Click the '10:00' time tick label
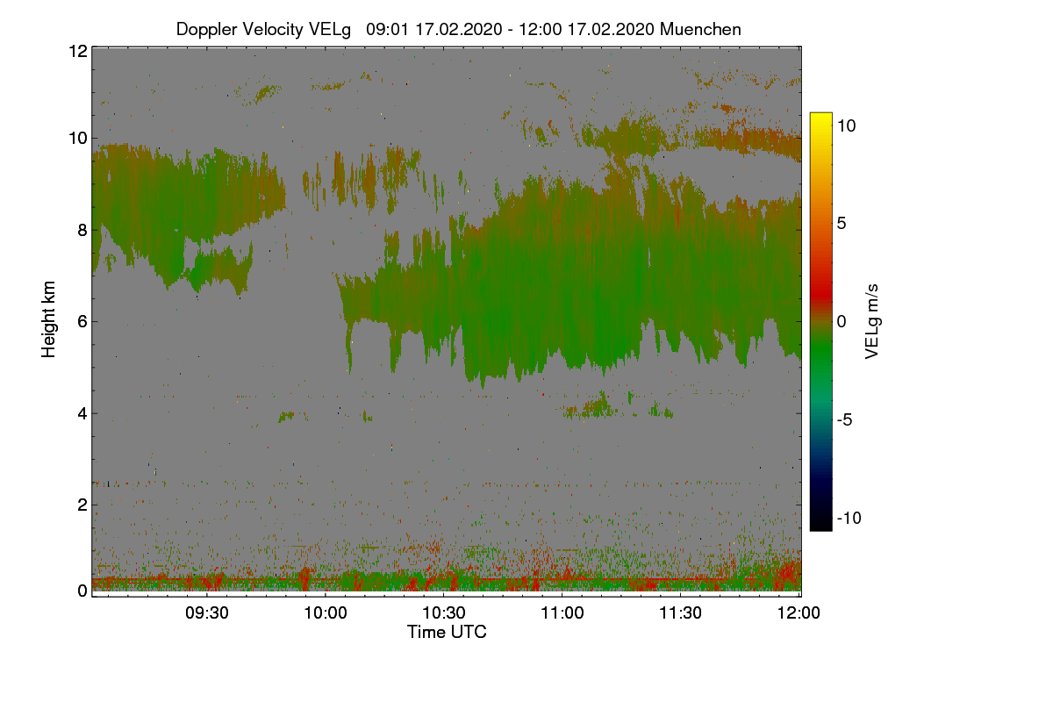 (x=326, y=612)
